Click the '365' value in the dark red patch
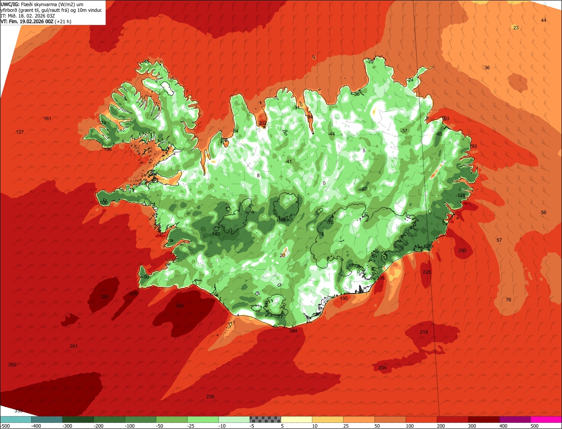The width and height of the screenshot is (562, 429). point(180,306)
